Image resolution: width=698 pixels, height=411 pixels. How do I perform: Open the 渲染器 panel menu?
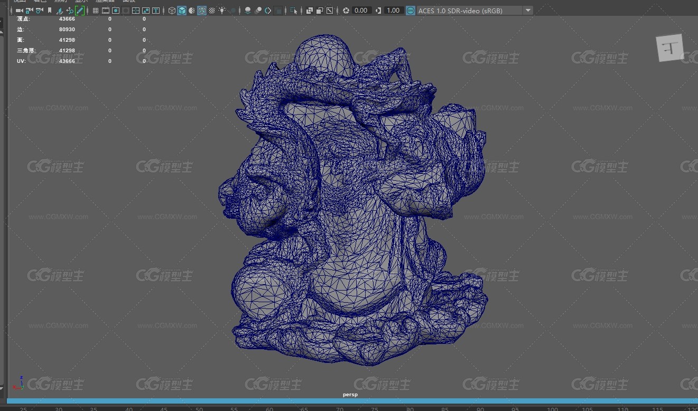[x=105, y=2]
